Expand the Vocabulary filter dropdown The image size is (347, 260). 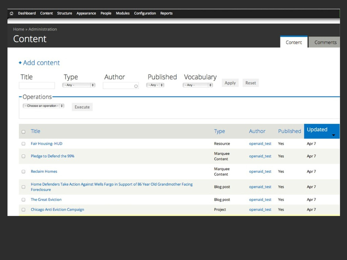point(198,85)
